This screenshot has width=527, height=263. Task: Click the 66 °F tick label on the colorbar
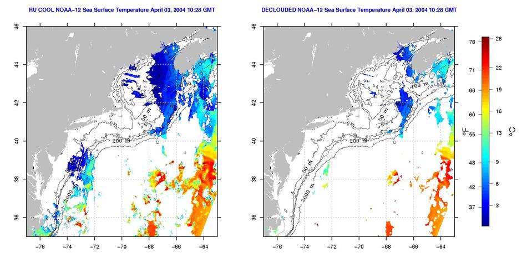click(472, 91)
